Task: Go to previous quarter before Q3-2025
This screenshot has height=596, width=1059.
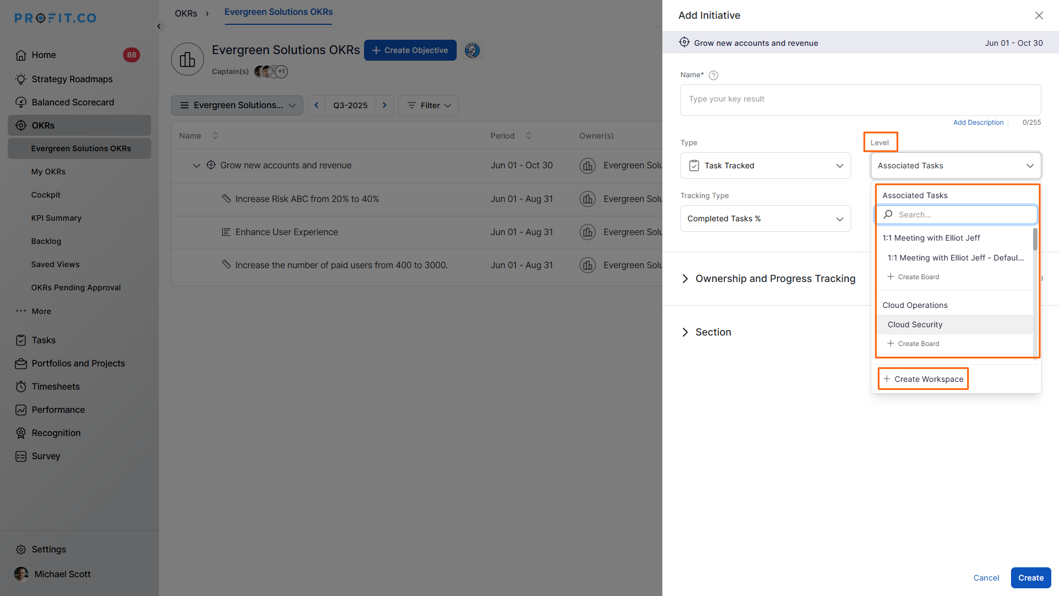Action: coord(317,105)
